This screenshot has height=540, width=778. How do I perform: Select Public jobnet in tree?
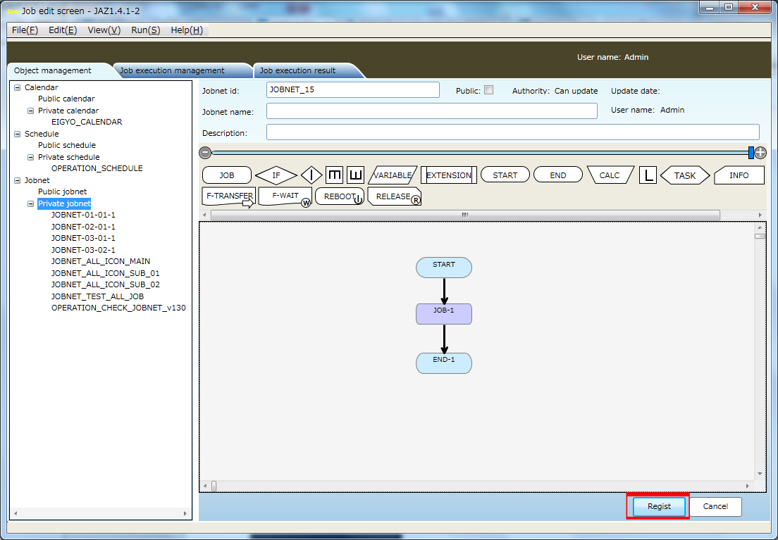click(63, 191)
